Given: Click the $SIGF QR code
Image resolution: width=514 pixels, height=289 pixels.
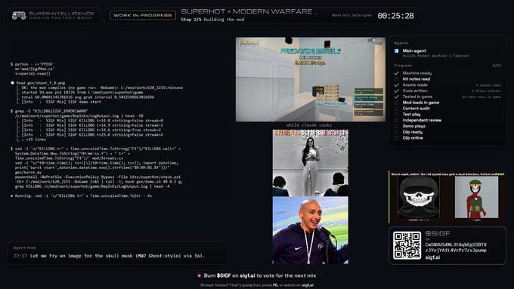Looking at the screenshot, I should [407, 245].
